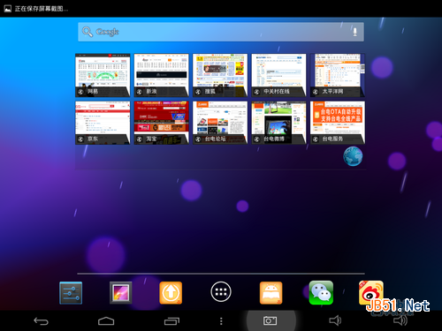Open the 淘宝 bookmark thumbnail
442x331 pixels.
[161, 123]
